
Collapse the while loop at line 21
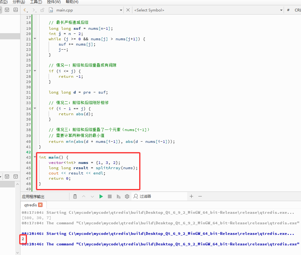tap(35, 38)
